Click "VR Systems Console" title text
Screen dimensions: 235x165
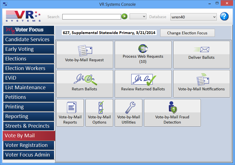117,4
